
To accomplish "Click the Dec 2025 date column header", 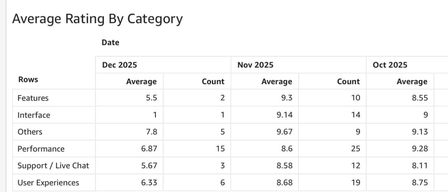I will [119, 65].
